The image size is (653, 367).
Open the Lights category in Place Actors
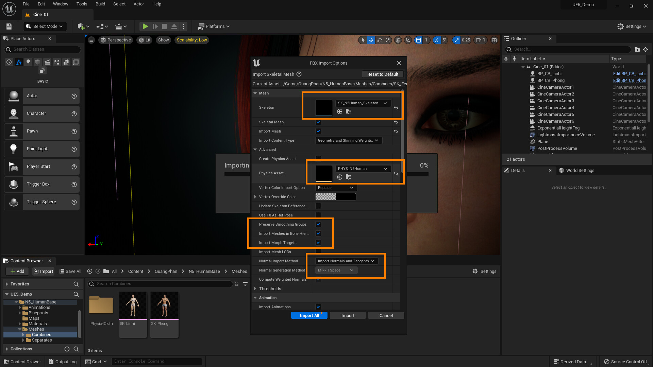(28, 62)
